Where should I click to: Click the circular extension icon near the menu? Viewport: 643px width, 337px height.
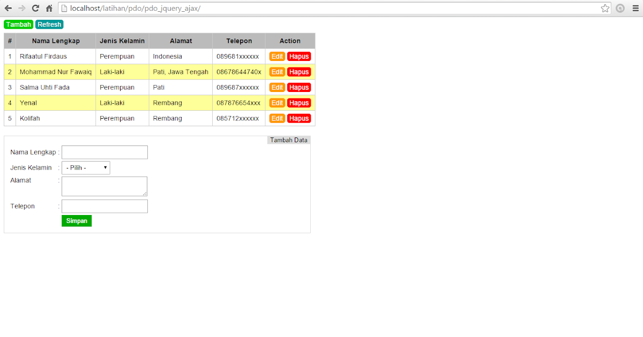click(x=620, y=8)
